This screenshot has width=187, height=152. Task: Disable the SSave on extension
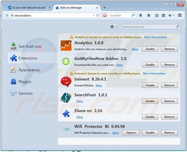(150, 117)
